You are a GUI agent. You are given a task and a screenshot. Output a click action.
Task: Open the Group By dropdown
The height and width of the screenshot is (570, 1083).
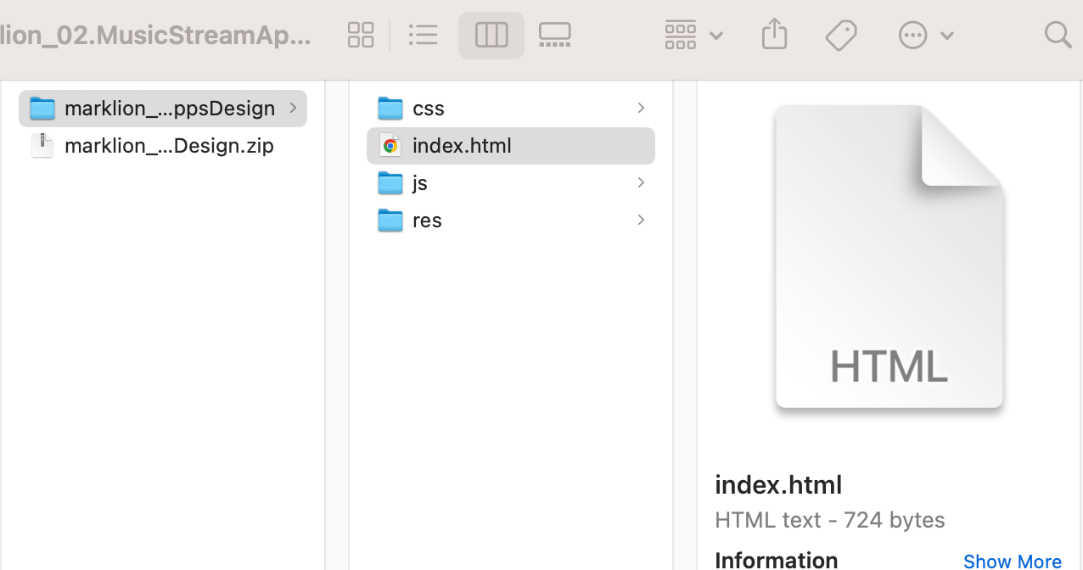(x=693, y=35)
